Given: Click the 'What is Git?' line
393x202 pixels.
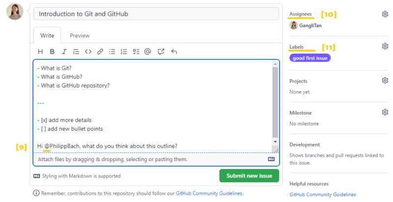Looking at the screenshot, I should (55, 68).
